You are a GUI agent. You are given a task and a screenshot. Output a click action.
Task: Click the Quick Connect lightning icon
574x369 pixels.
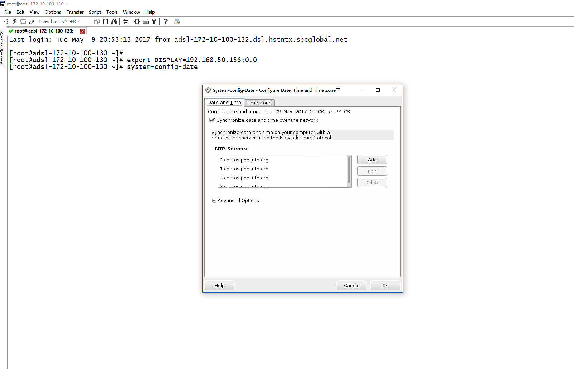(15, 21)
